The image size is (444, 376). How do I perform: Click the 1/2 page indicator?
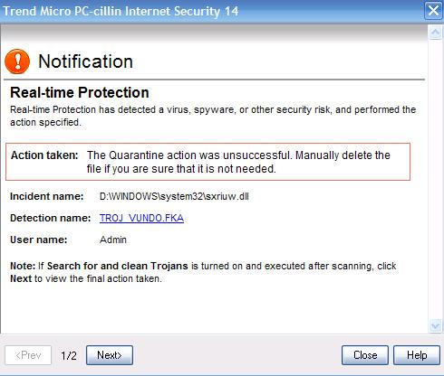tap(69, 355)
